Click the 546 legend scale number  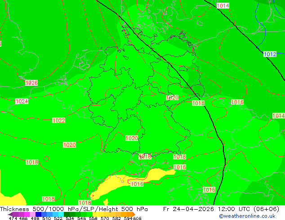coord(81,218)
